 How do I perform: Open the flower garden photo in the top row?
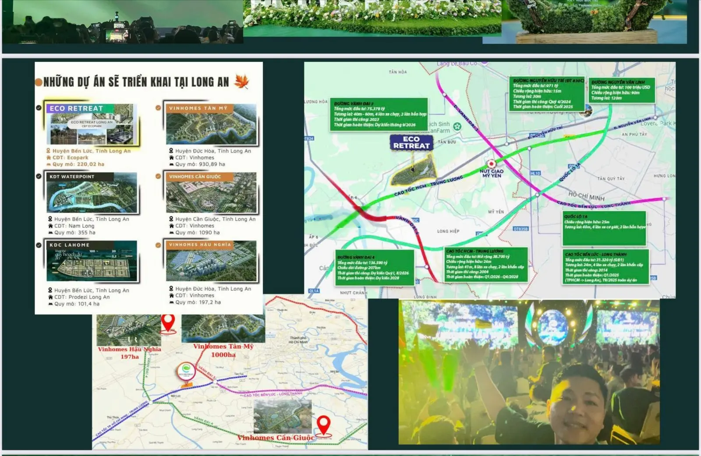coord(372,18)
